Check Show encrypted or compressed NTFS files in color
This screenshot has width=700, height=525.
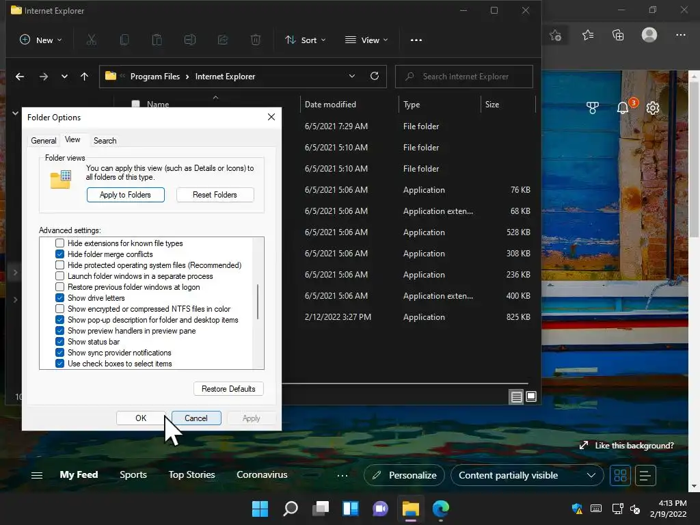60,309
